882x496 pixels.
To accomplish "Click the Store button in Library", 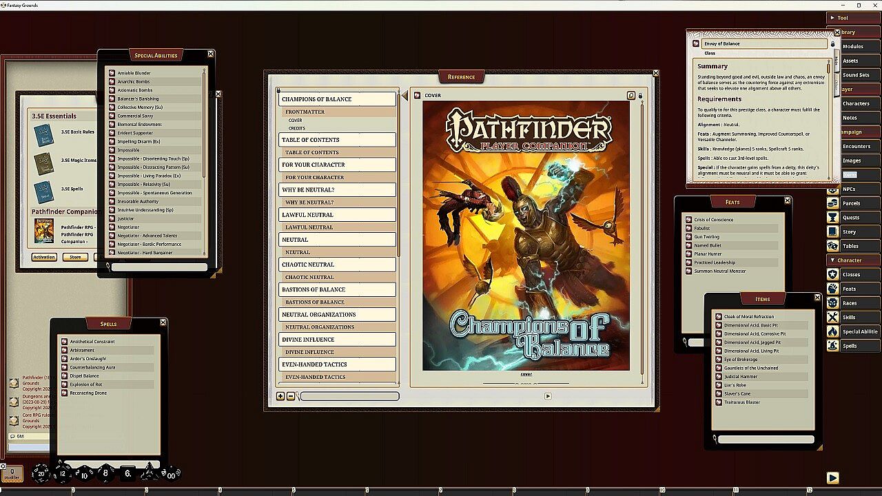I will coord(75,257).
